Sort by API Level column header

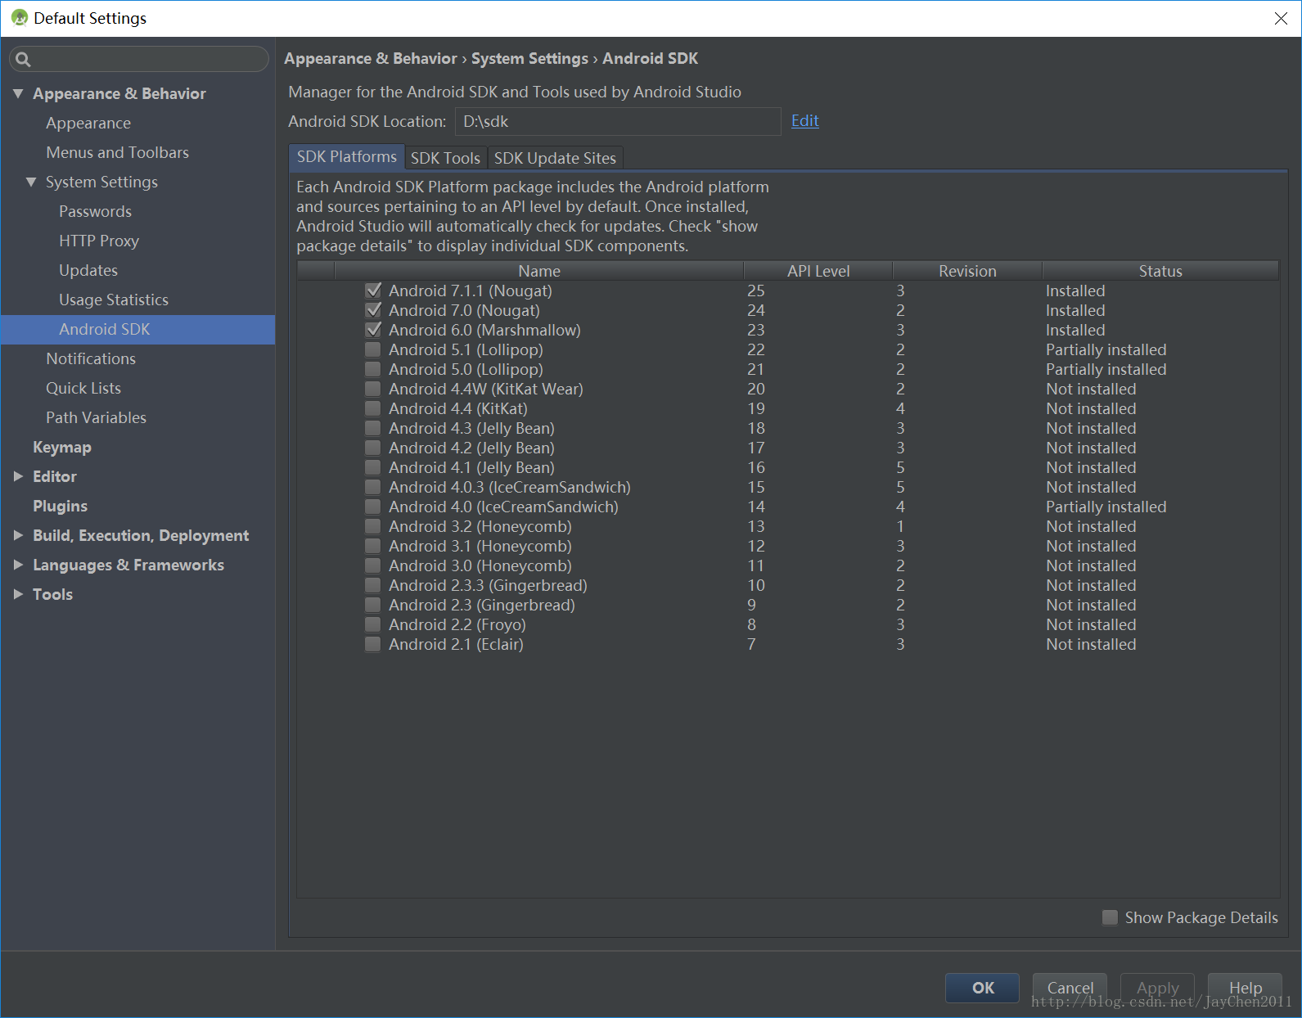tap(818, 271)
